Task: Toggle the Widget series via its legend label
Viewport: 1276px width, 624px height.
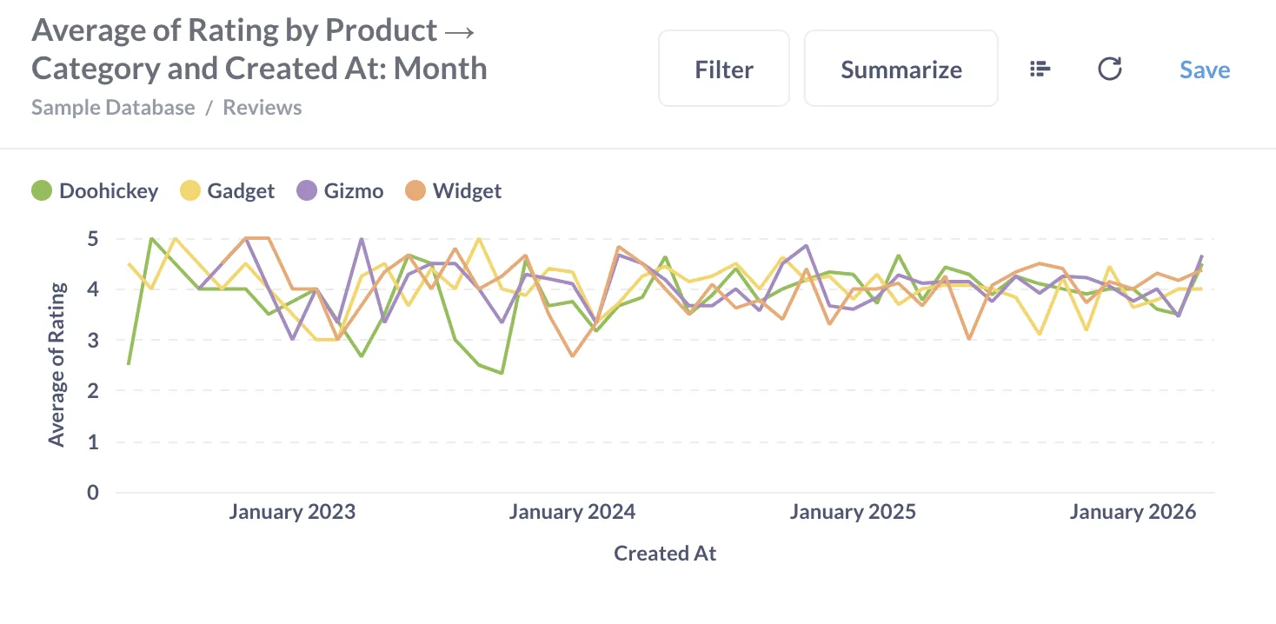Action: pos(468,190)
